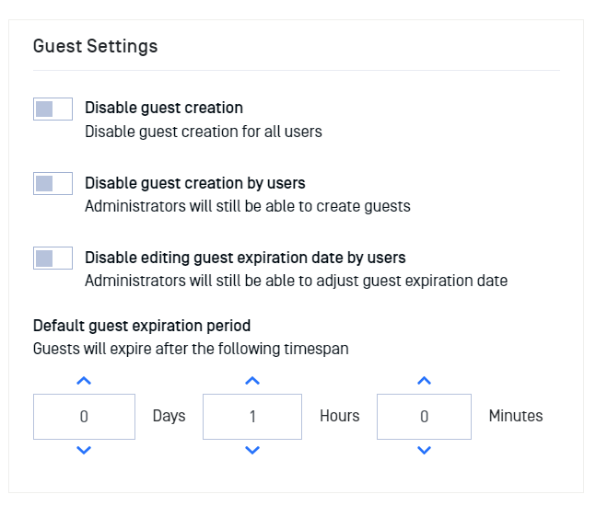Click 'Guests will expire after the following timespan' text
Screen dimensions: 596x506
[x=191, y=349]
